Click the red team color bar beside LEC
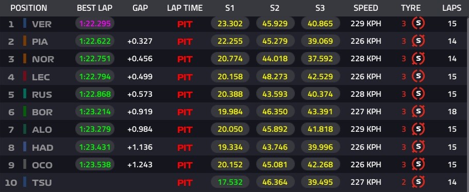The height and width of the screenshot is (192, 469). 25,76
